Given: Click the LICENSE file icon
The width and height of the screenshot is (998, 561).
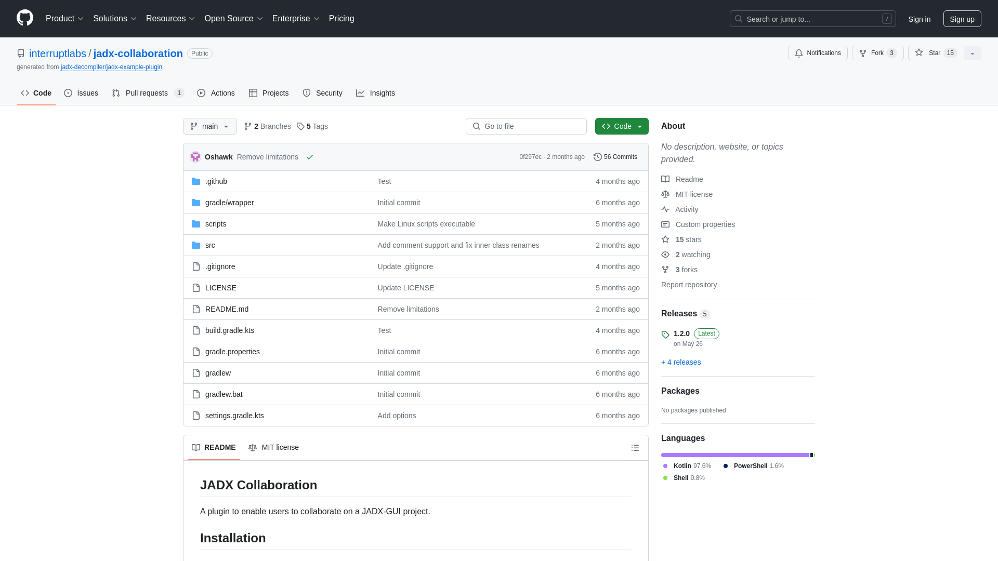Looking at the screenshot, I should [x=196, y=288].
